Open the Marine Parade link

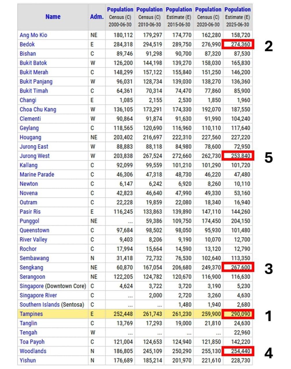coord(37,174)
